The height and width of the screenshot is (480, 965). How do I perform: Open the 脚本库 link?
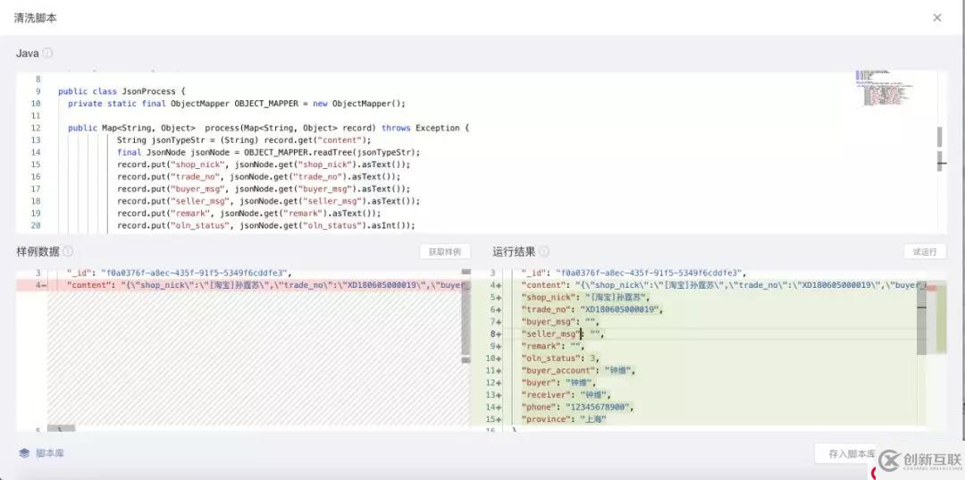50,453
